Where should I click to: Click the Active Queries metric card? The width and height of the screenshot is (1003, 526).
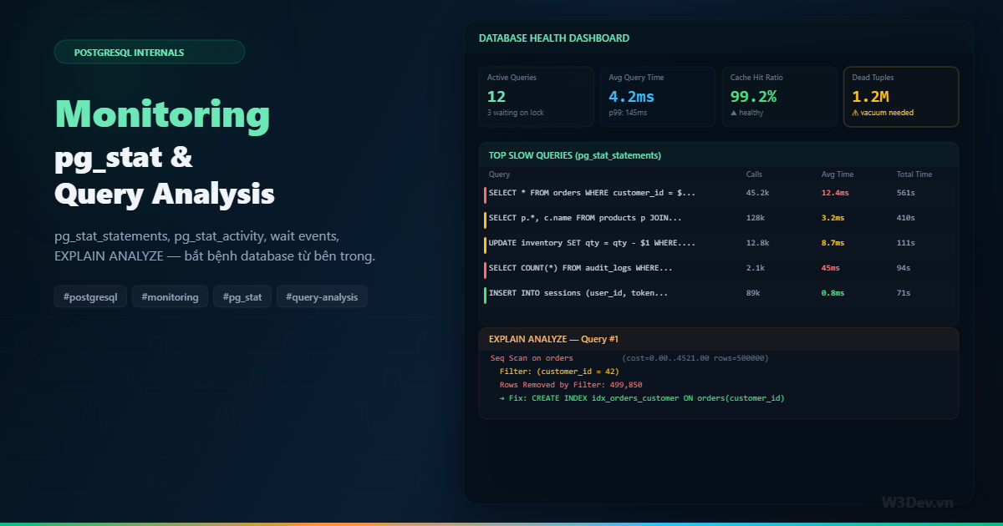pyautogui.click(x=536, y=96)
